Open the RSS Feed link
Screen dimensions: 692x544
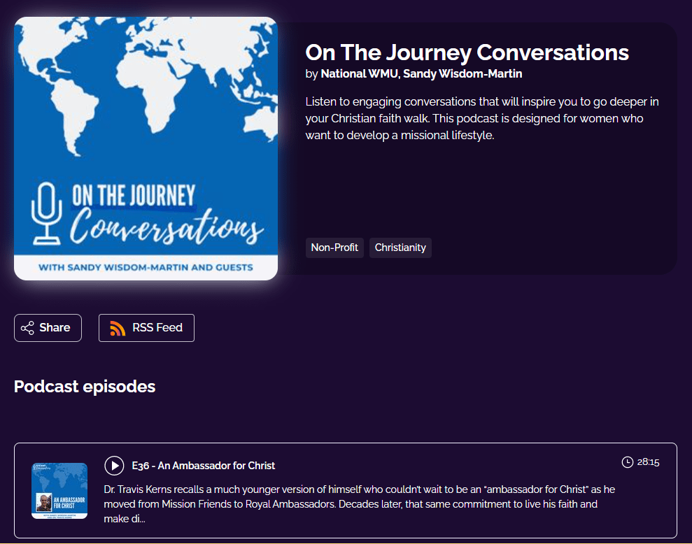(146, 327)
